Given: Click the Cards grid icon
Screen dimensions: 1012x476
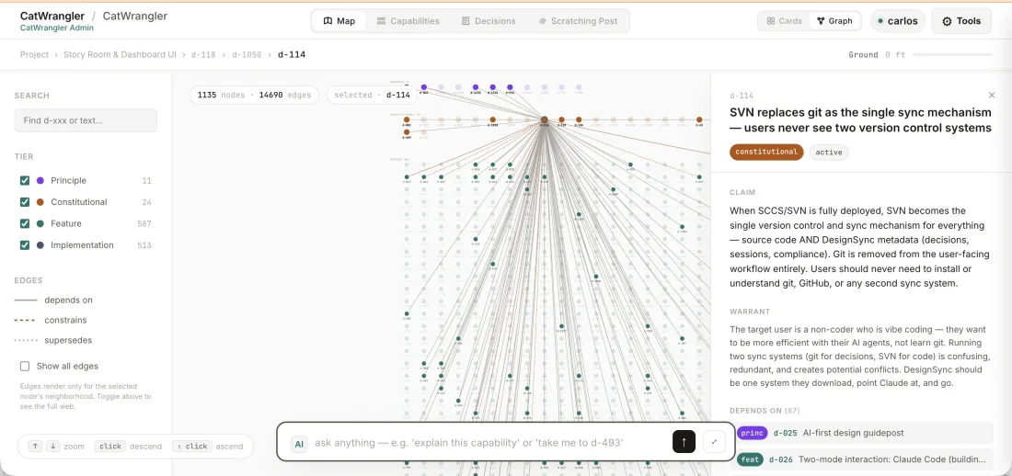Looking at the screenshot, I should [771, 20].
